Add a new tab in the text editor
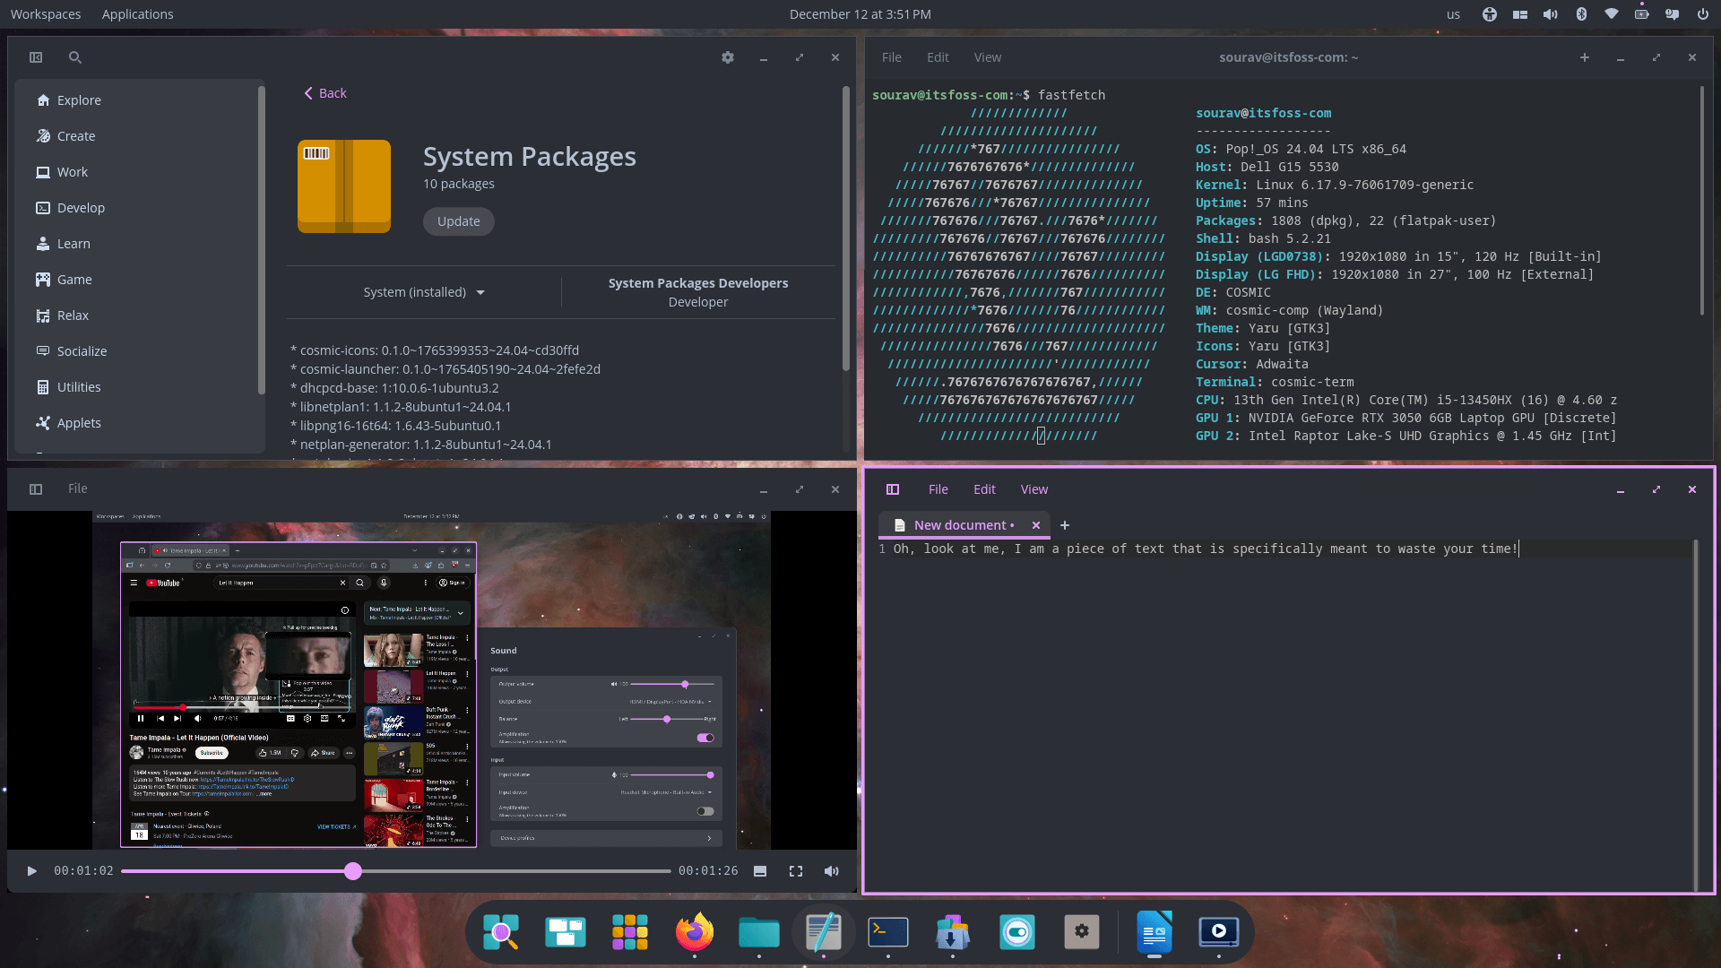 click(1065, 525)
